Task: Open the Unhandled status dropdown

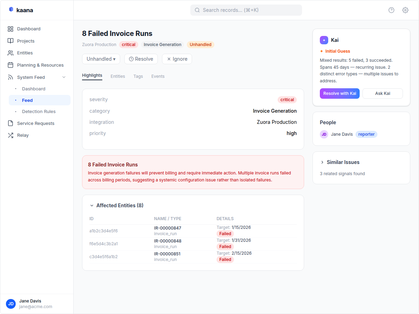Action: (x=101, y=59)
